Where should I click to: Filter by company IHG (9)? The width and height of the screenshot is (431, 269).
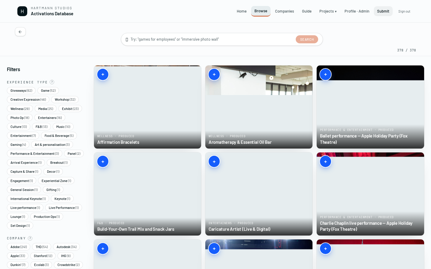pos(66,256)
